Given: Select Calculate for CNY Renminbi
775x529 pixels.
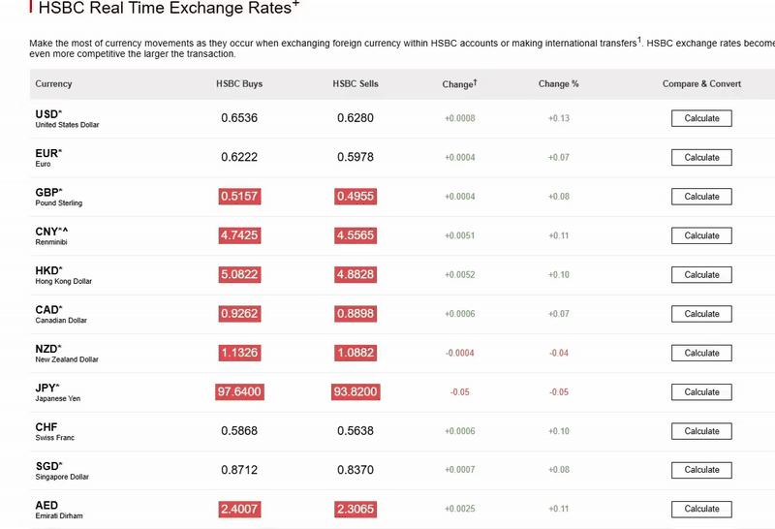Looking at the screenshot, I should pos(701,235).
